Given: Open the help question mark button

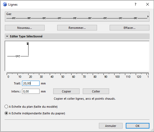Looking at the screenshot, I should tap(135, 4).
